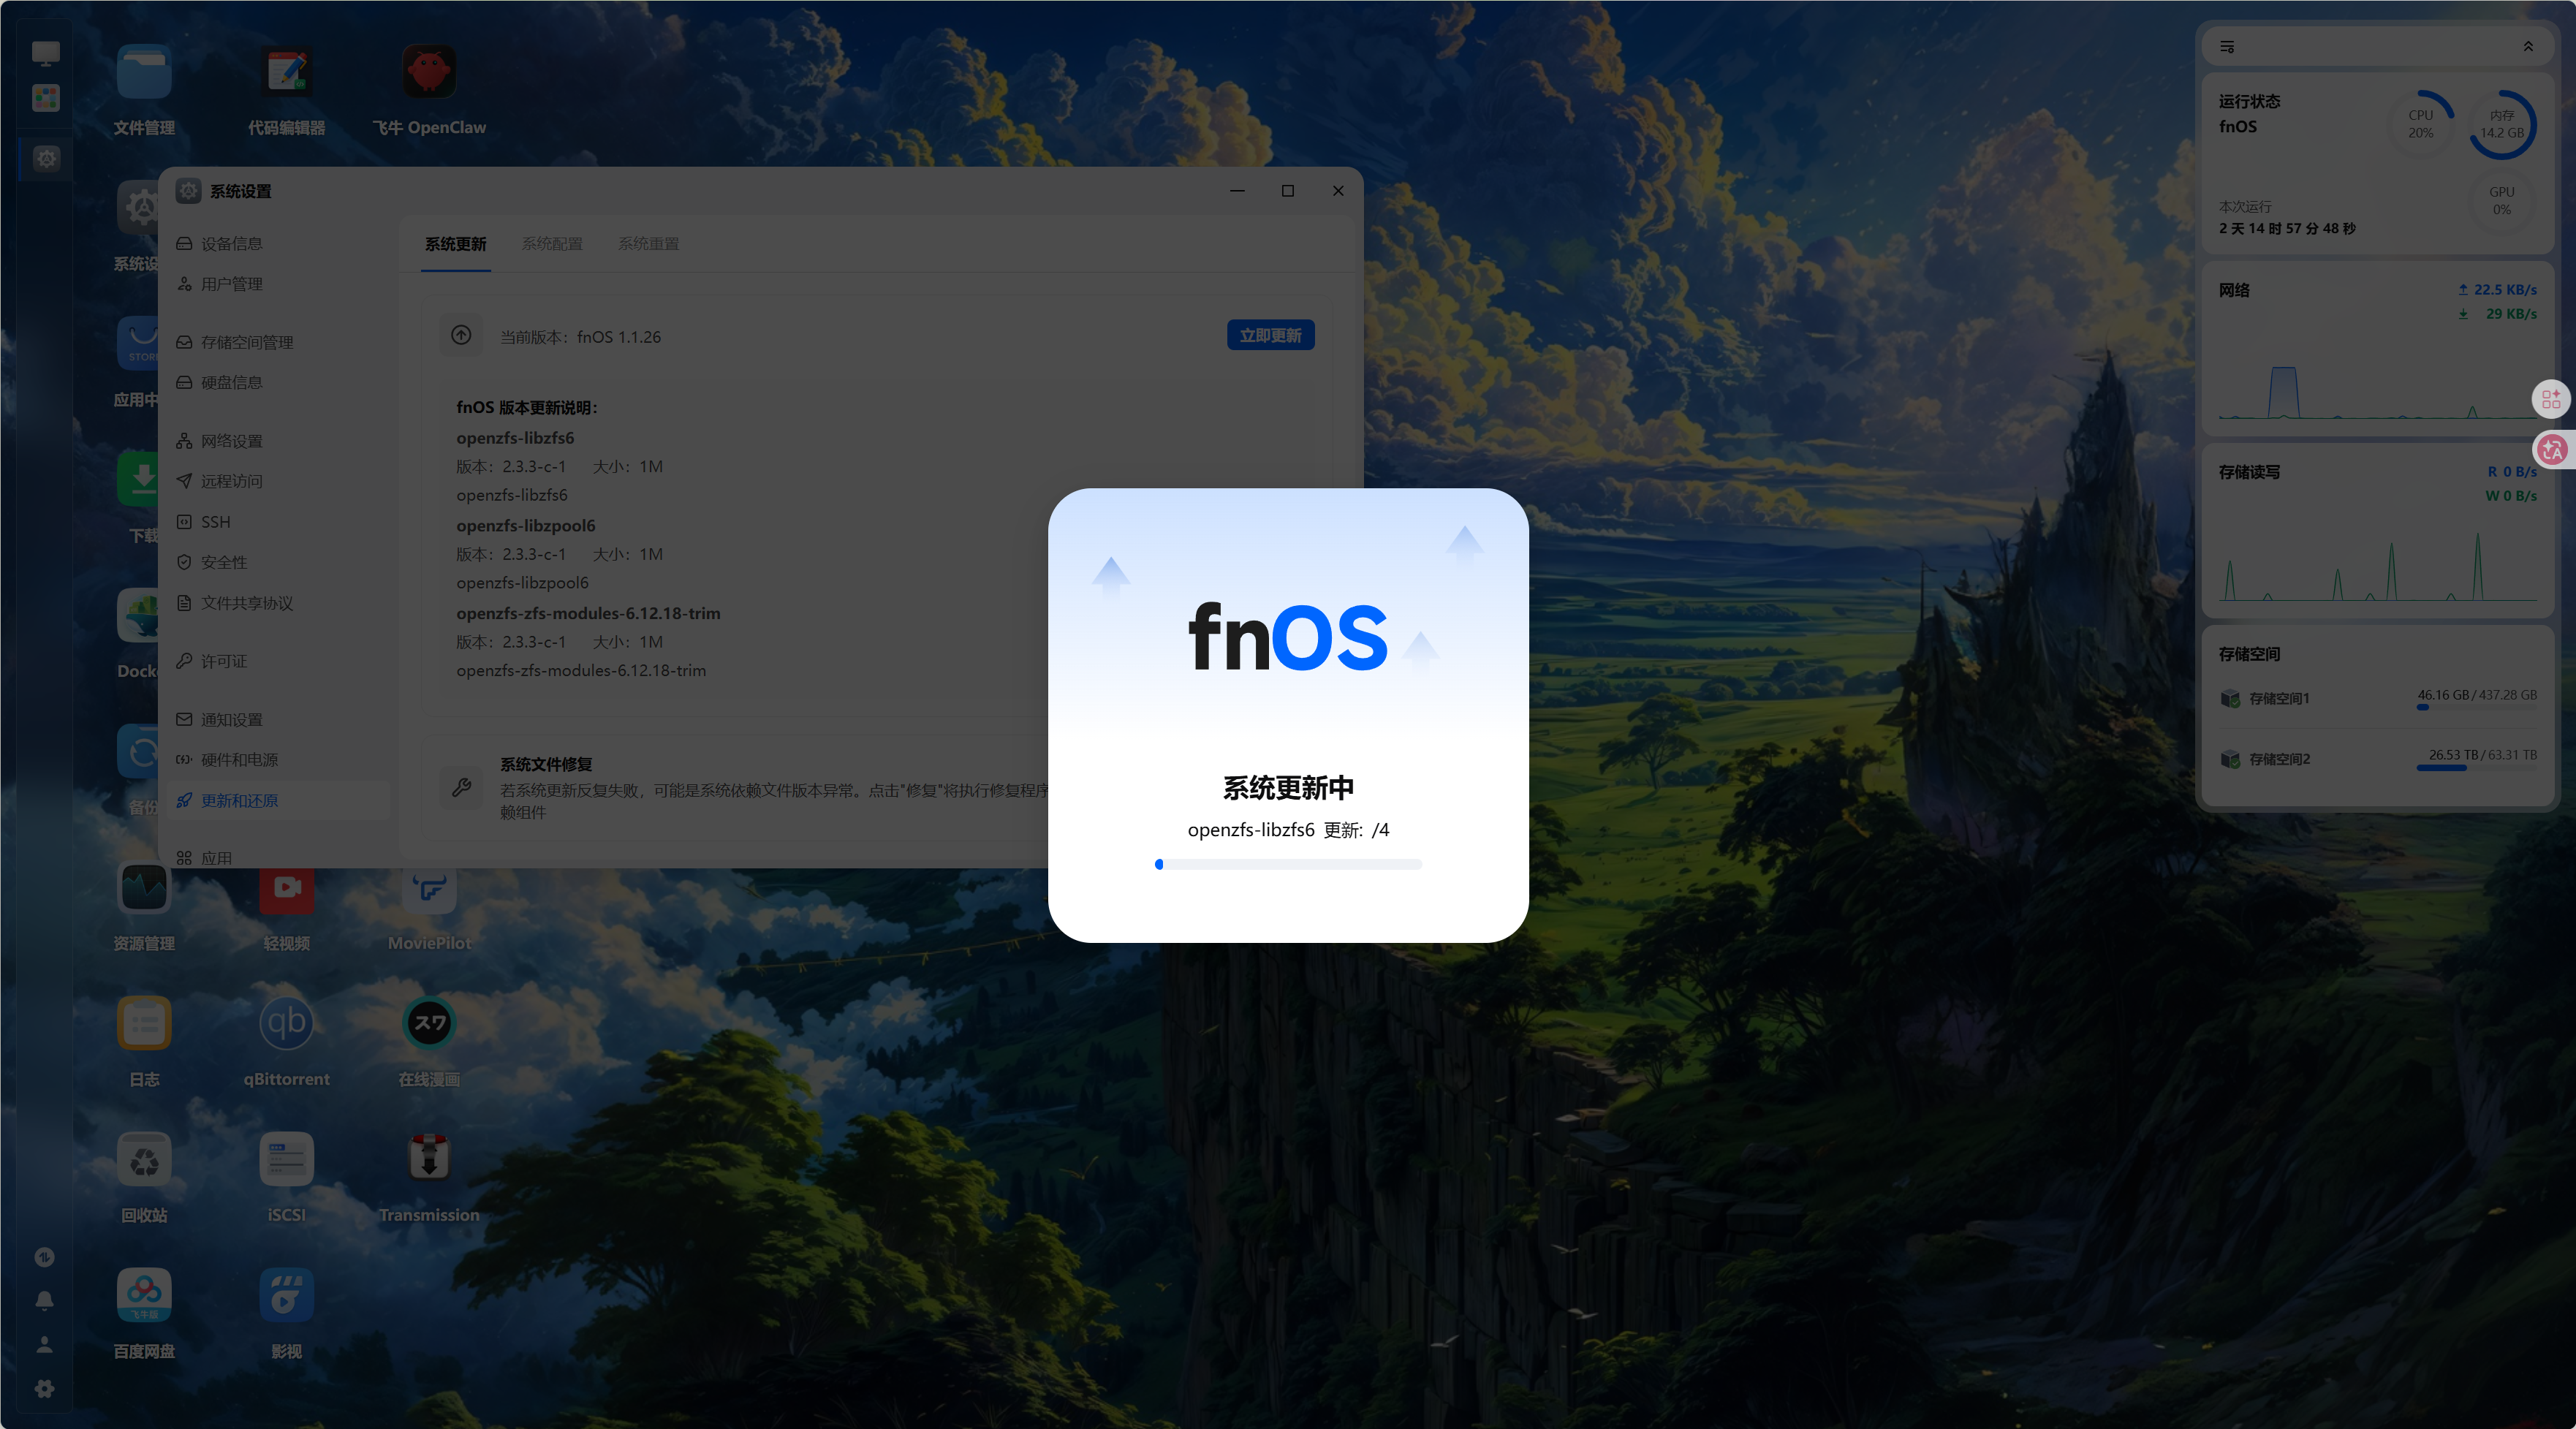Open the qBittorrent desktop app
Viewport: 2576px width, 1429px height.
pyautogui.click(x=287, y=1024)
